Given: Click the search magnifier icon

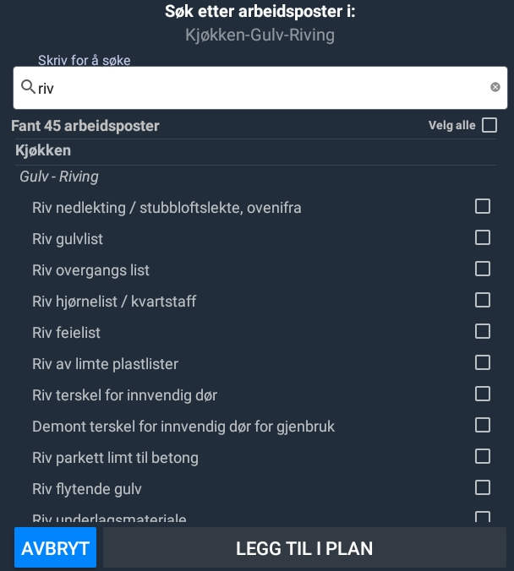Looking at the screenshot, I should 28,87.
